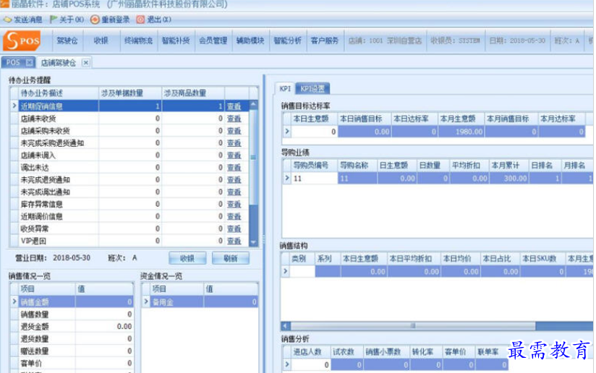Click 查看 link for 店铺采购未收货
Image resolution: width=596 pixels, height=373 pixels.
pos(234,131)
